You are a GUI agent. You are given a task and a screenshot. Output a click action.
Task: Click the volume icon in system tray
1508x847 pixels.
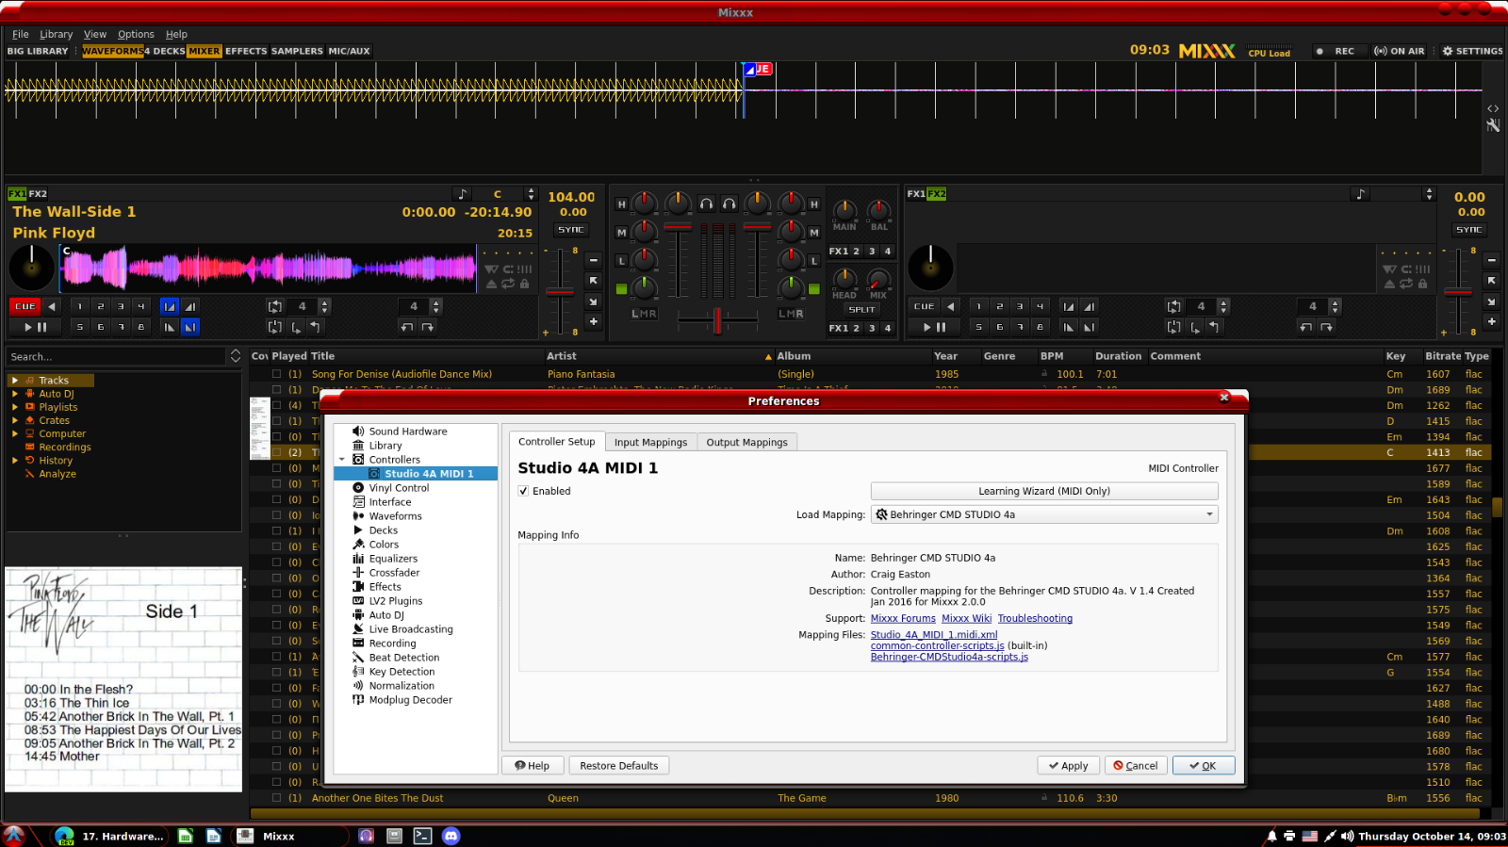coord(1347,836)
